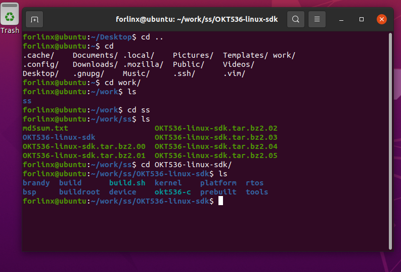This screenshot has width=401, height=272.
Task: Click the blue ss directory listing
Action: (x=27, y=101)
